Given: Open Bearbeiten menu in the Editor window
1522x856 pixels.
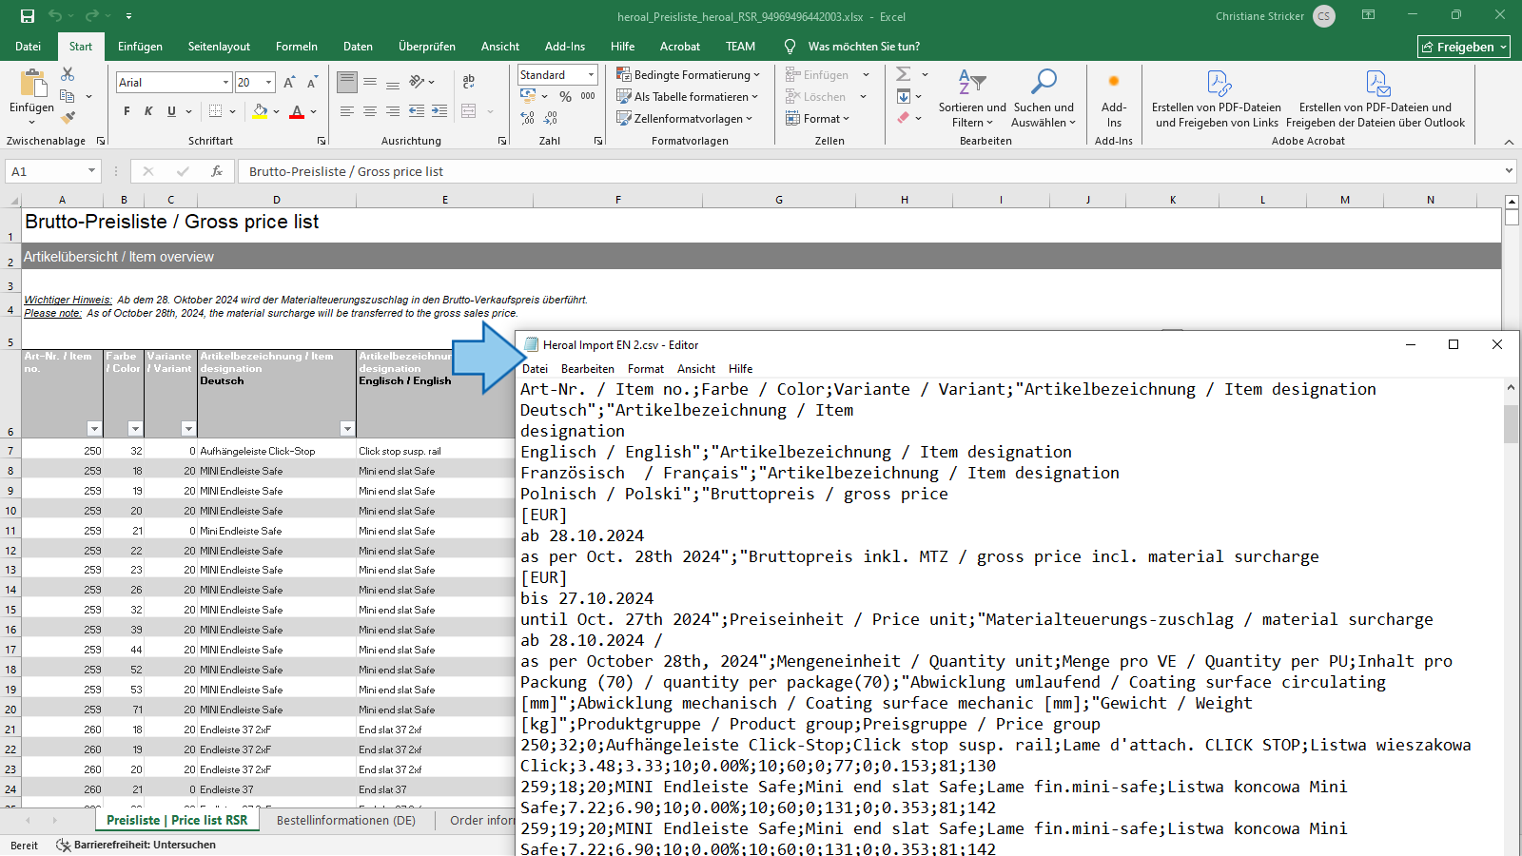Looking at the screenshot, I should (x=587, y=369).
